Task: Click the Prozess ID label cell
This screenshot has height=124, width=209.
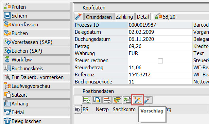Action: tap(101, 25)
